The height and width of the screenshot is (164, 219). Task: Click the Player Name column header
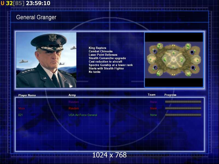click(27, 95)
